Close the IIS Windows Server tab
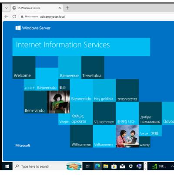The image size is (174, 182). [x=60, y=8]
